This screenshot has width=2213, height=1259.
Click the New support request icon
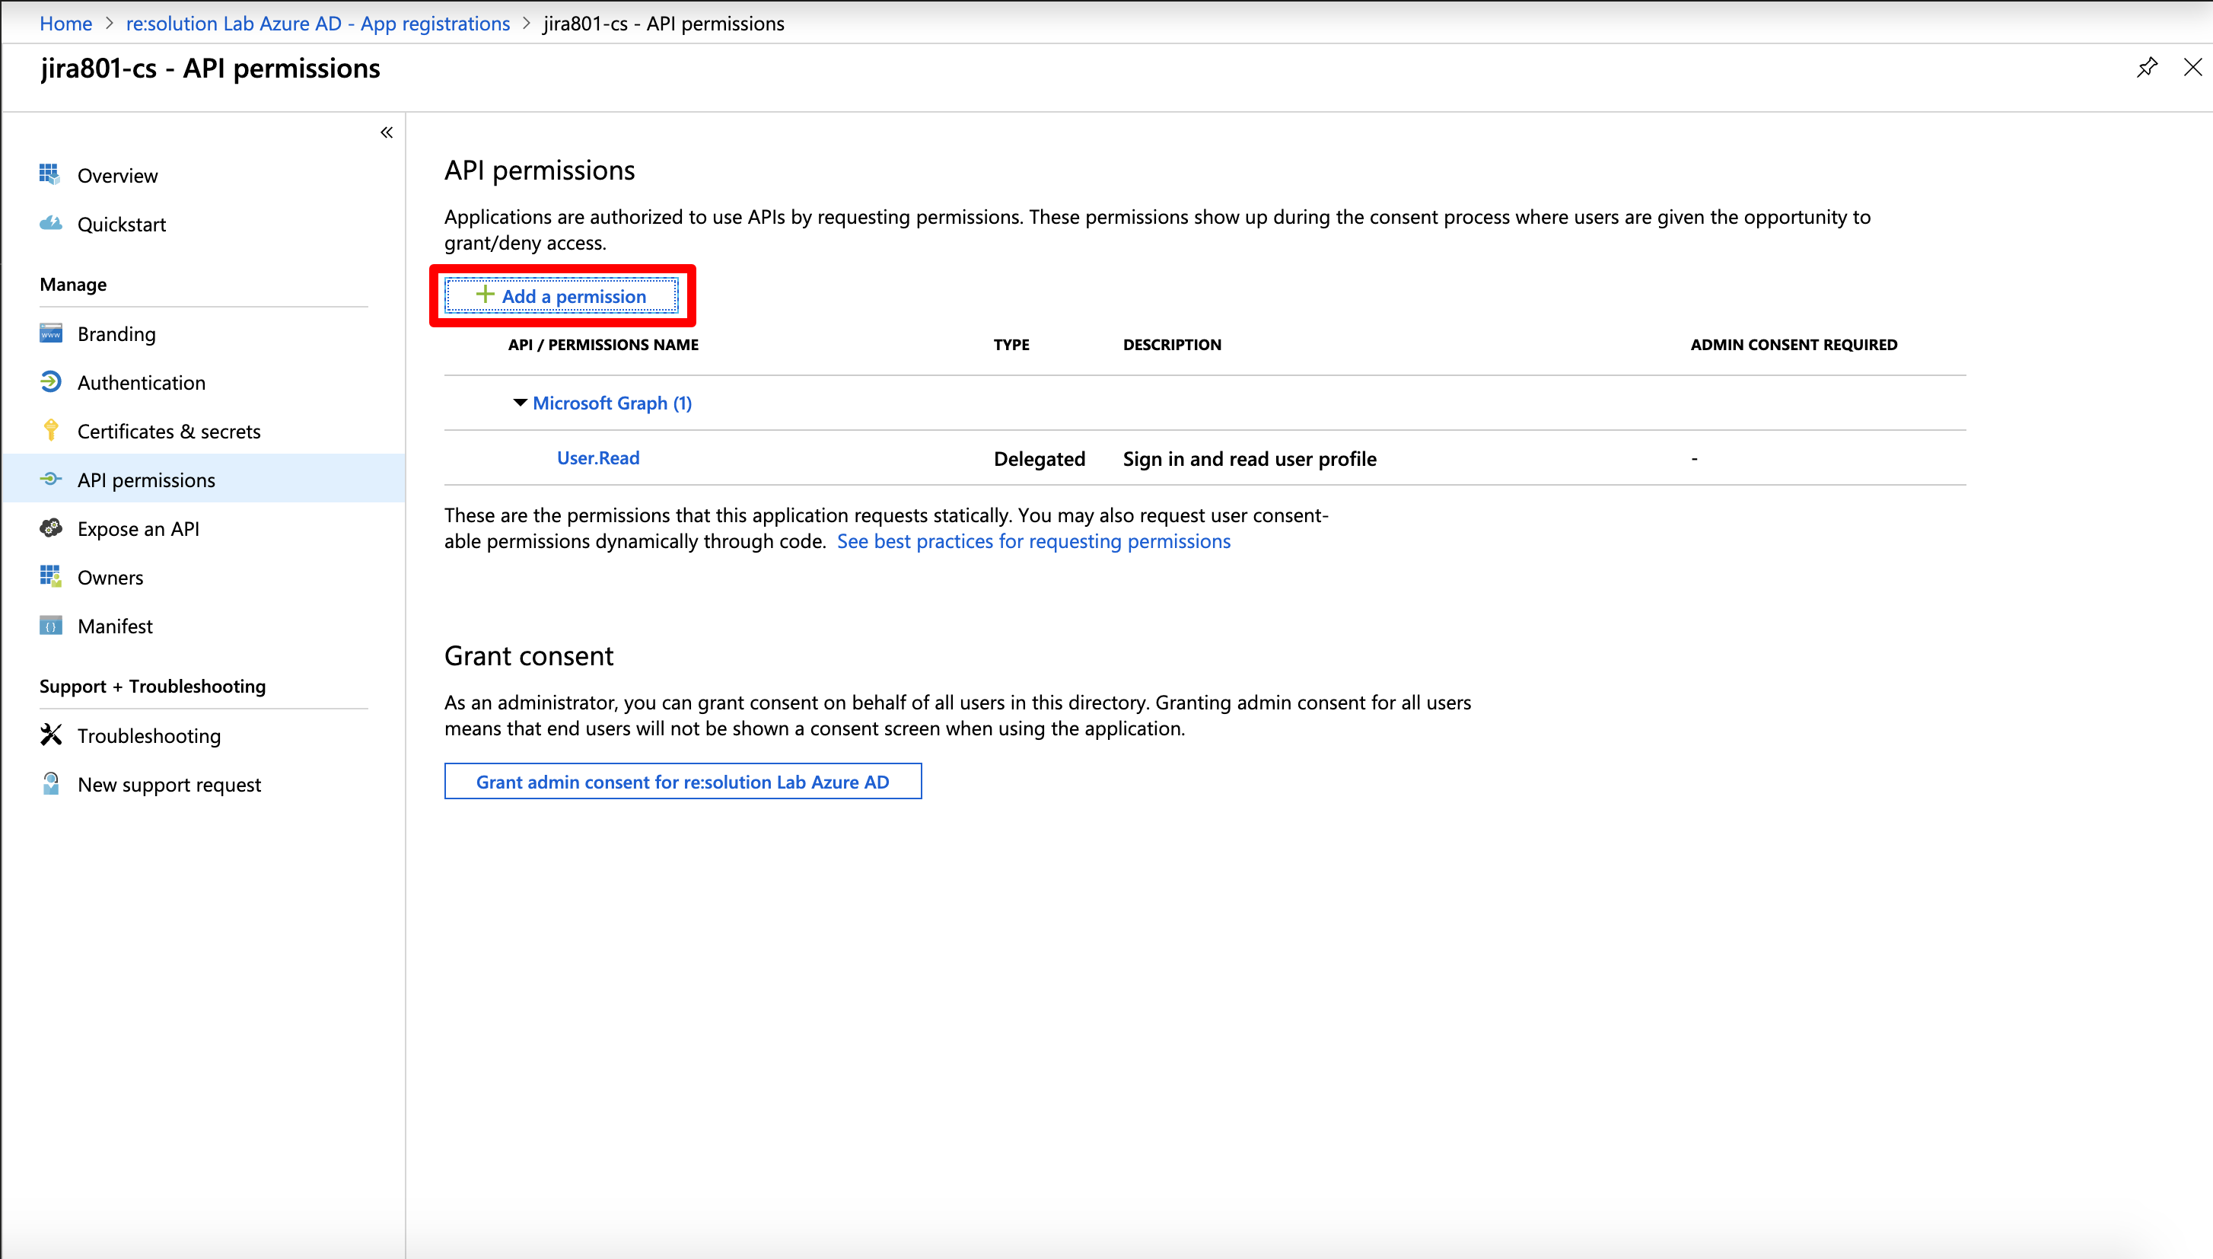pyautogui.click(x=50, y=783)
